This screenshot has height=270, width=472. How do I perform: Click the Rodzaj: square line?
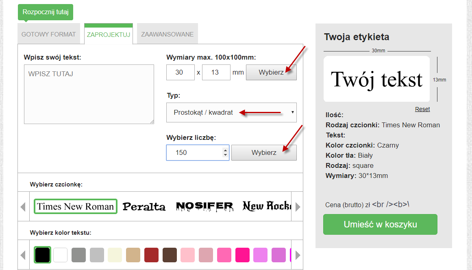click(x=350, y=166)
